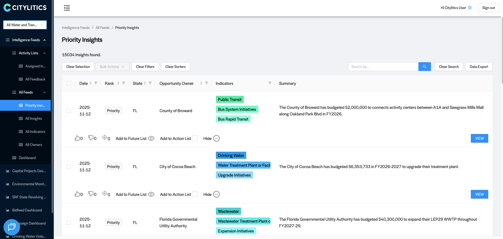
Task: Open the Bulk Actions dropdown
Action: 112,67
